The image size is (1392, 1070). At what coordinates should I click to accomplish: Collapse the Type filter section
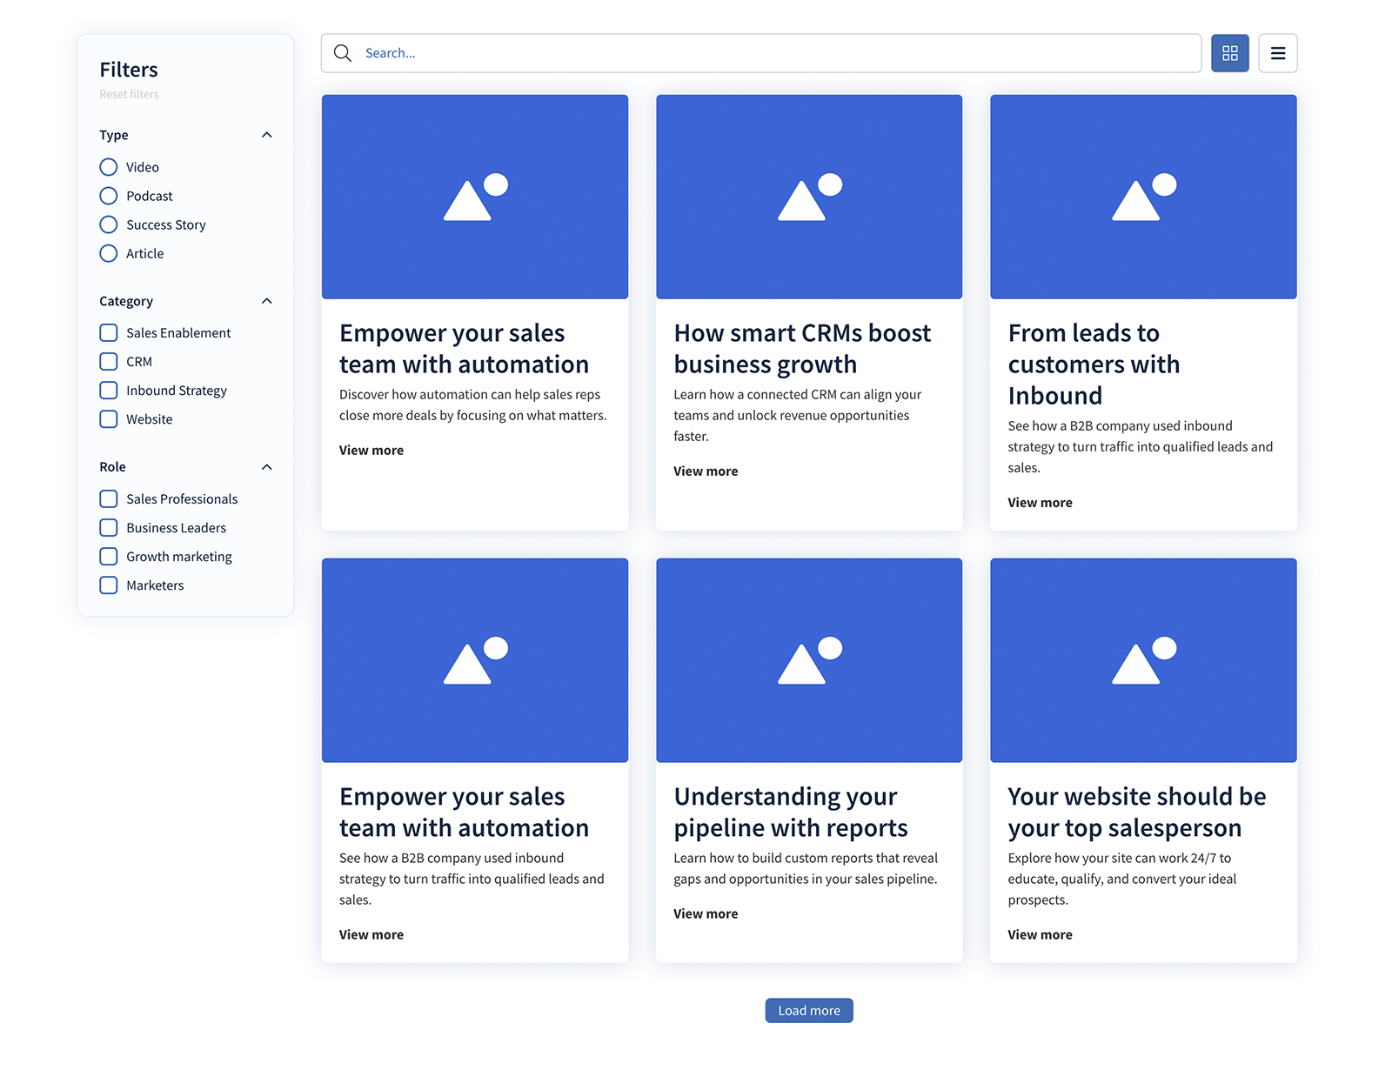point(266,135)
